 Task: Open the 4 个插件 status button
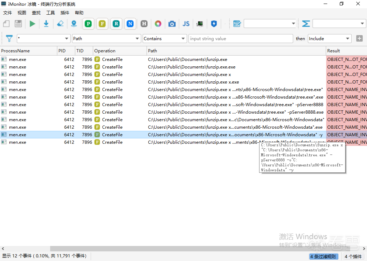coord(353,257)
